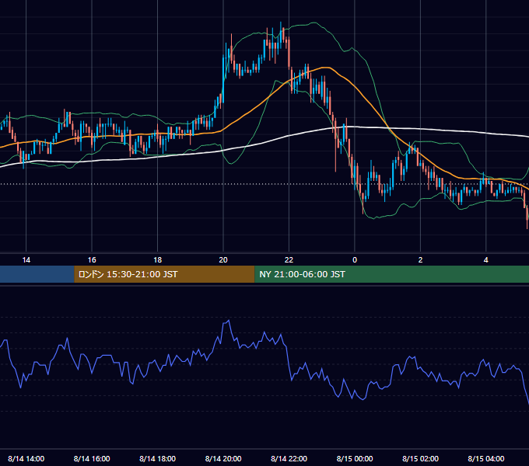Click the 8/14 22:00 date label

pyautogui.click(x=289, y=458)
